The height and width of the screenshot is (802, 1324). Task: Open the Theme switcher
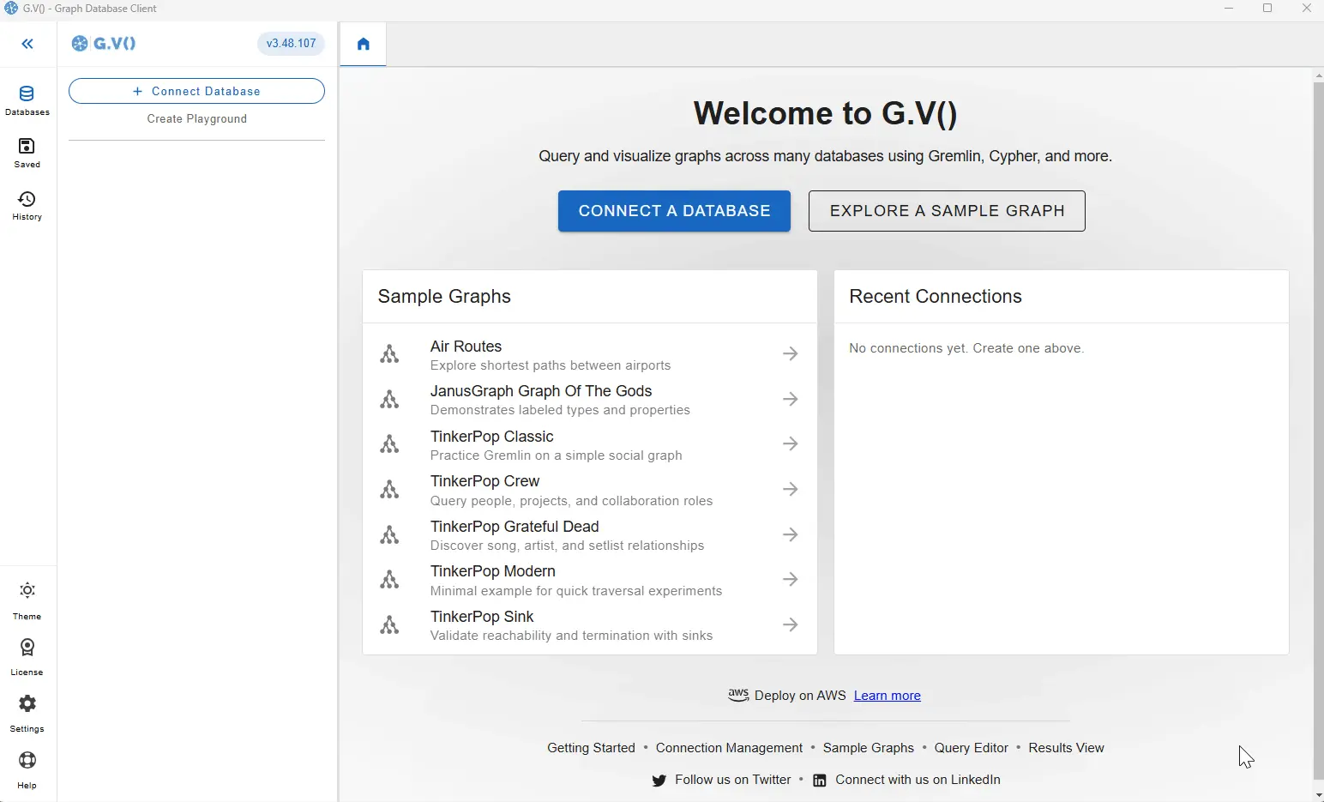pyautogui.click(x=27, y=598)
